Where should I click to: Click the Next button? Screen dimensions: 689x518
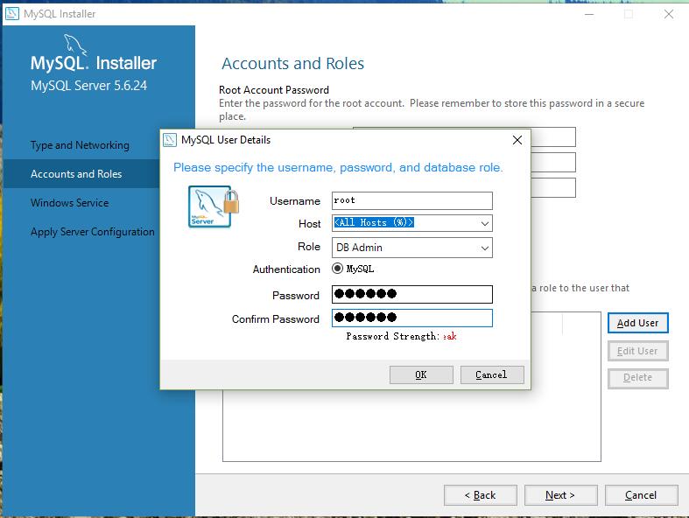coord(560,495)
